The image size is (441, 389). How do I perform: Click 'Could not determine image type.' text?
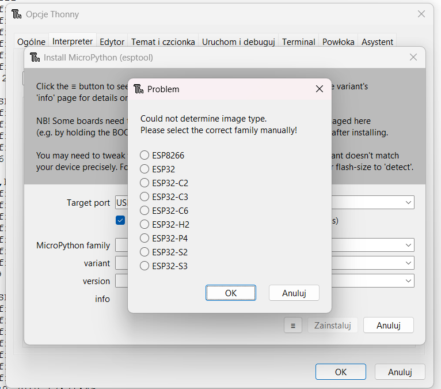pyautogui.click(x=204, y=119)
